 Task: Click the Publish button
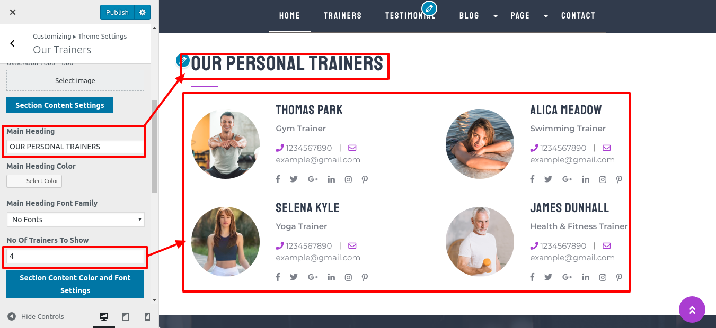117,12
